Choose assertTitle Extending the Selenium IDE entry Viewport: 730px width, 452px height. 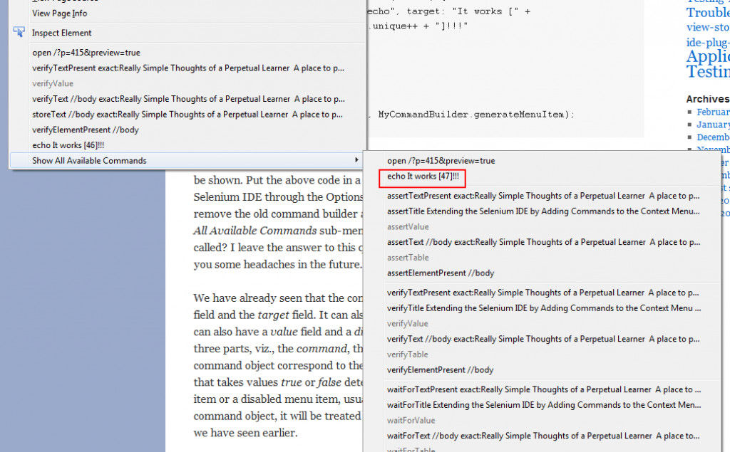click(543, 211)
